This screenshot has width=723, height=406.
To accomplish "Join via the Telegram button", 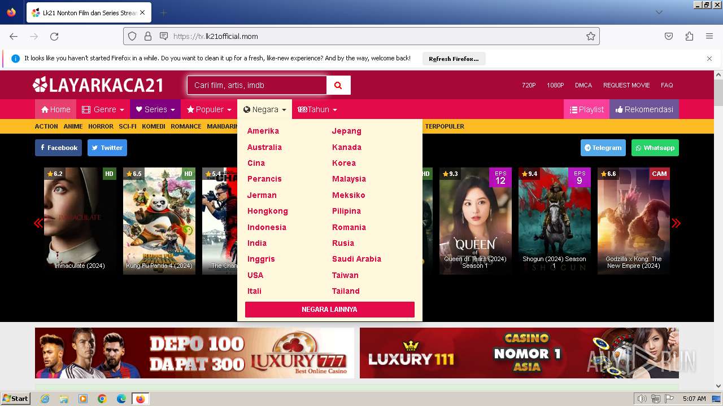I will [603, 148].
